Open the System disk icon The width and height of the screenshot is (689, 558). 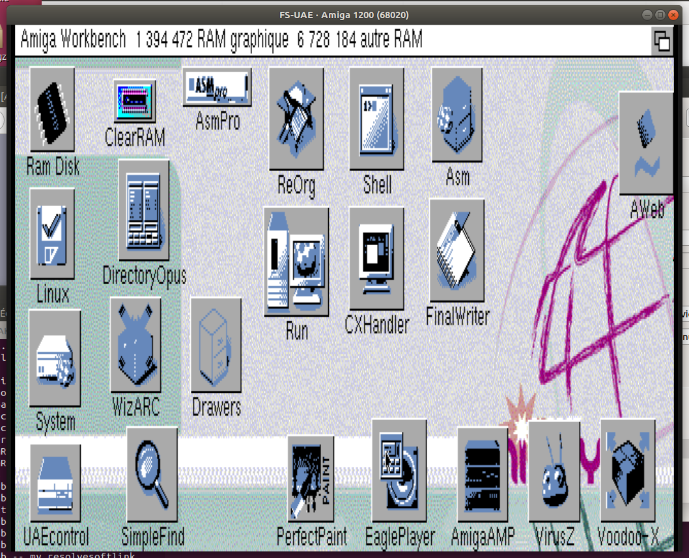[55, 358]
